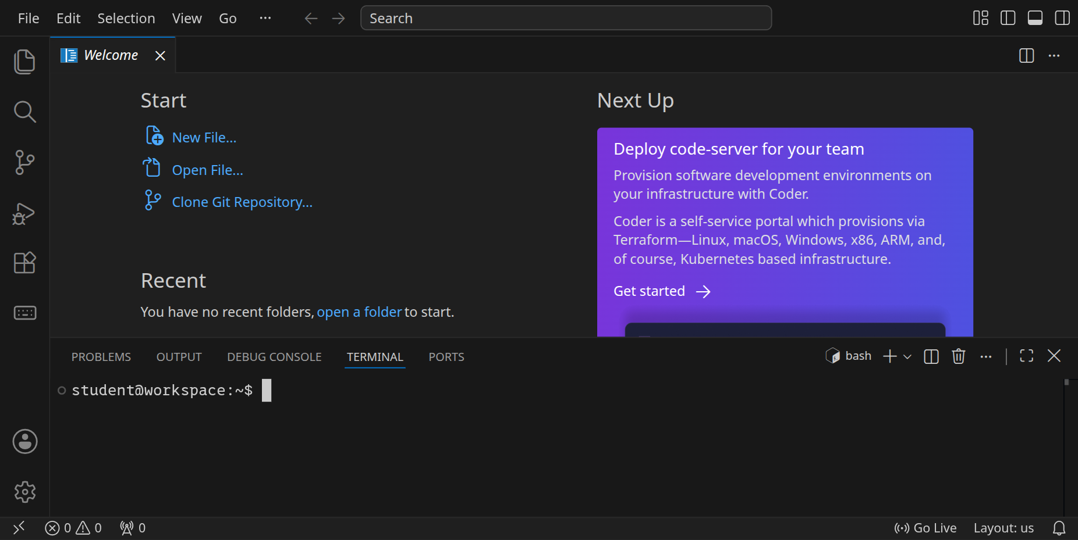This screenshot has width=1078, height=540.
Task: Switch to the PROBLEMS tab
Action: tap(101, 357)
